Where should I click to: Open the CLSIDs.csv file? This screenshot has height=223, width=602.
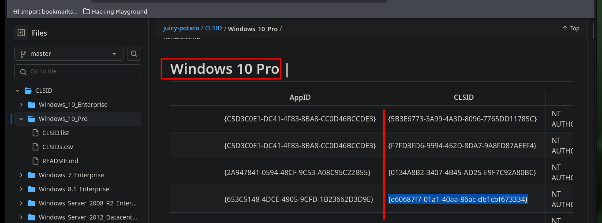click(57, 147)
